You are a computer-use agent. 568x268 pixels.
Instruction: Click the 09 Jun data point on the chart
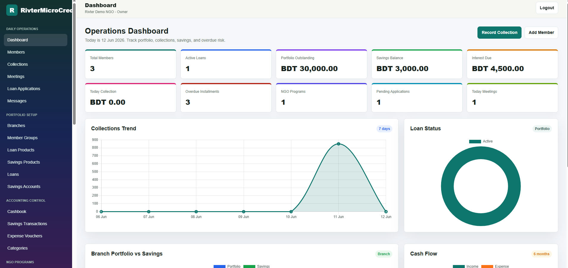point(244,212)
